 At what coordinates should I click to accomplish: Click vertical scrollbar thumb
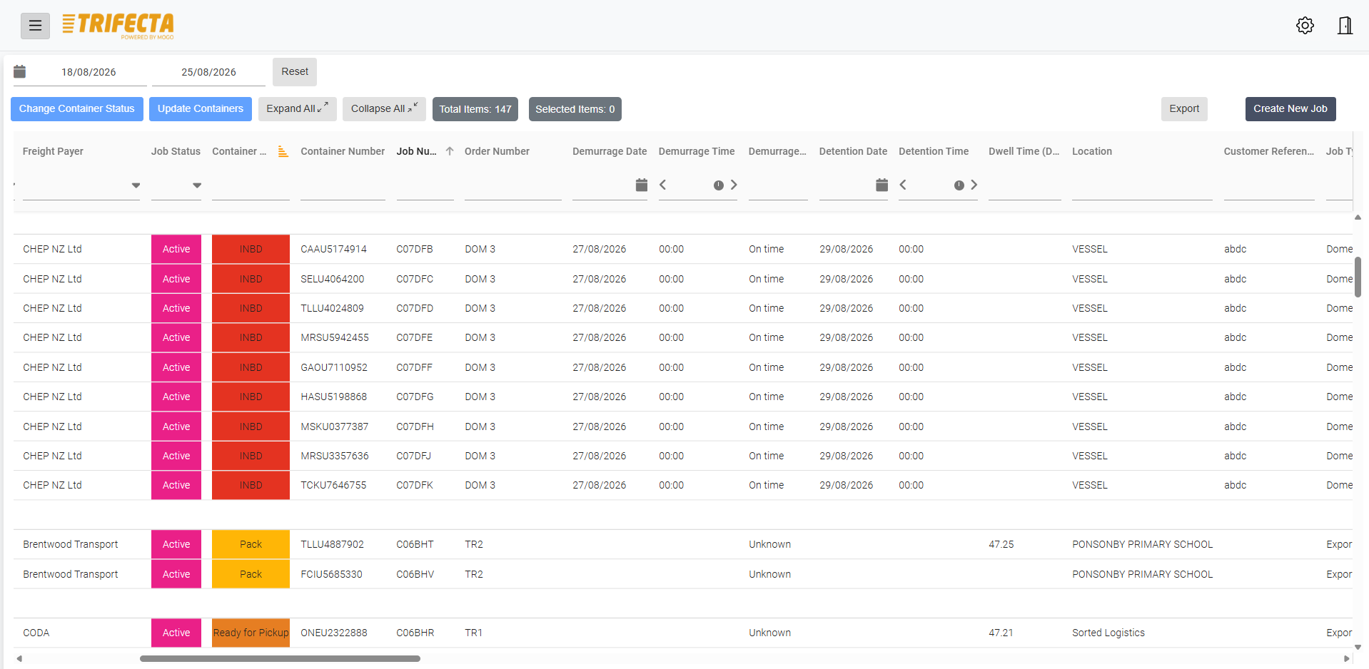[1358, 277]
